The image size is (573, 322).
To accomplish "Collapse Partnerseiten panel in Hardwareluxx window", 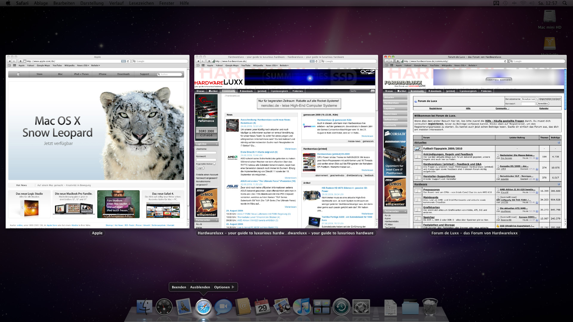I will tap(217, 220).
